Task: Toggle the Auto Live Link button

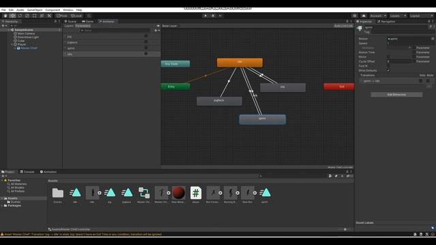Action: [x=343, y=26]
